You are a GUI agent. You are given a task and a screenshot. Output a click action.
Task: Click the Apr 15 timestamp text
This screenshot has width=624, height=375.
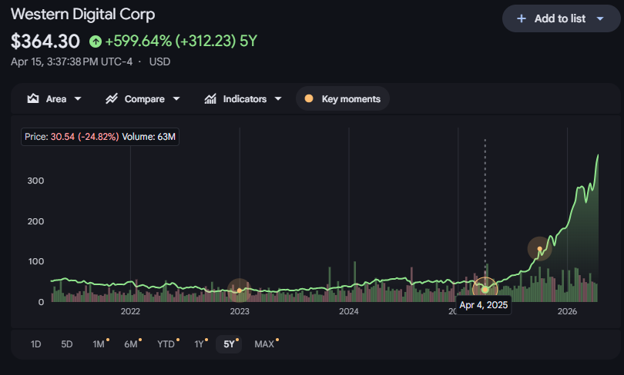[x=72, y=62]
